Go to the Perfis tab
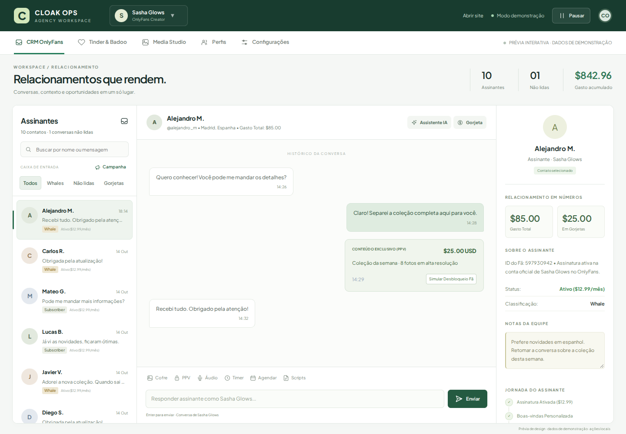The width and height of the screenshot is (626, 434). 214,42
